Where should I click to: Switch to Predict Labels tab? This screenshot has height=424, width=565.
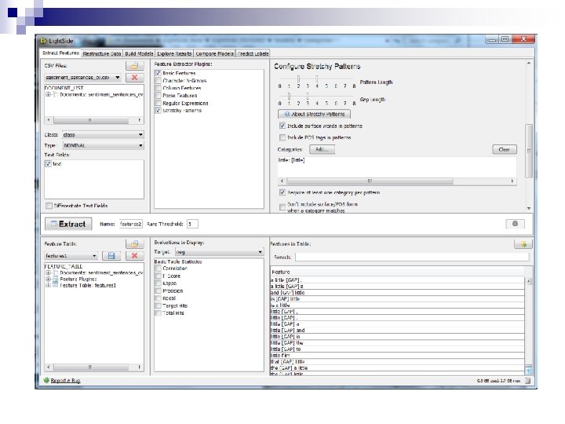[253, 53]
